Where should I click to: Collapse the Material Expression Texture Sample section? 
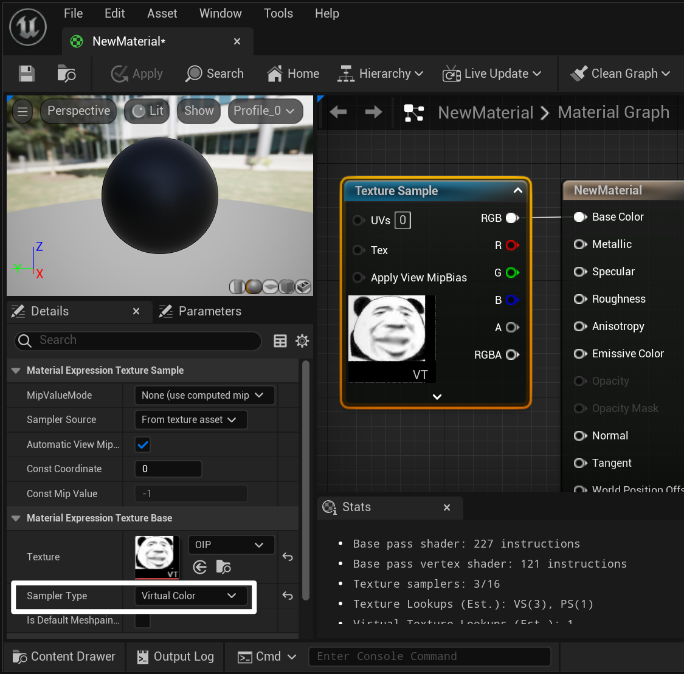[16, 370]
